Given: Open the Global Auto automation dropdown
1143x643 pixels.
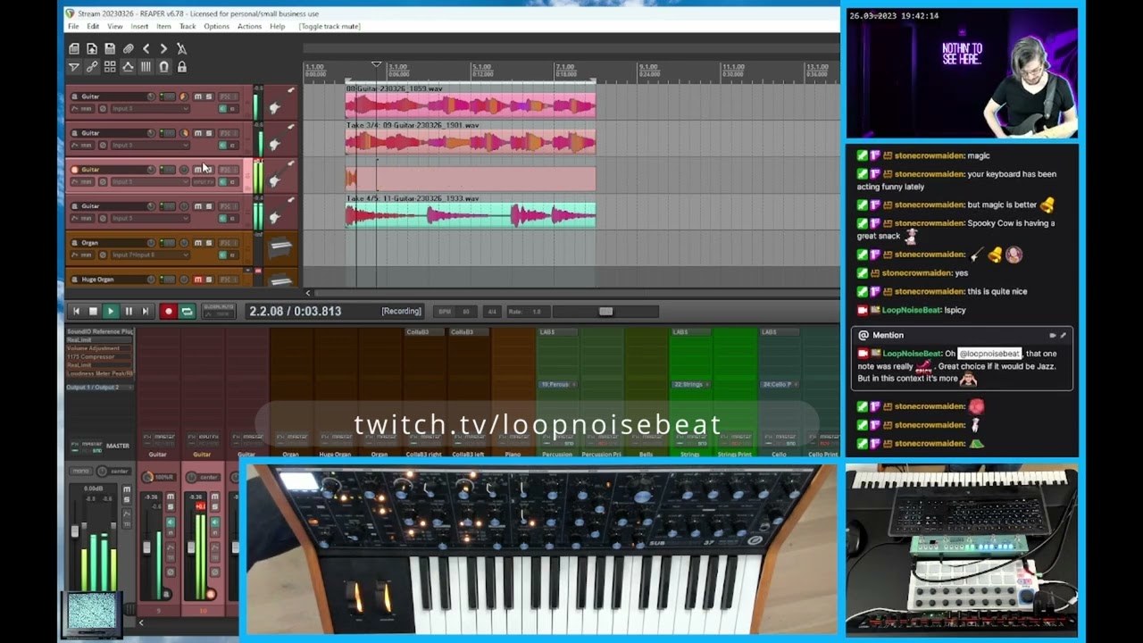Looking at the screenshot, I should (x=219, y=311).
